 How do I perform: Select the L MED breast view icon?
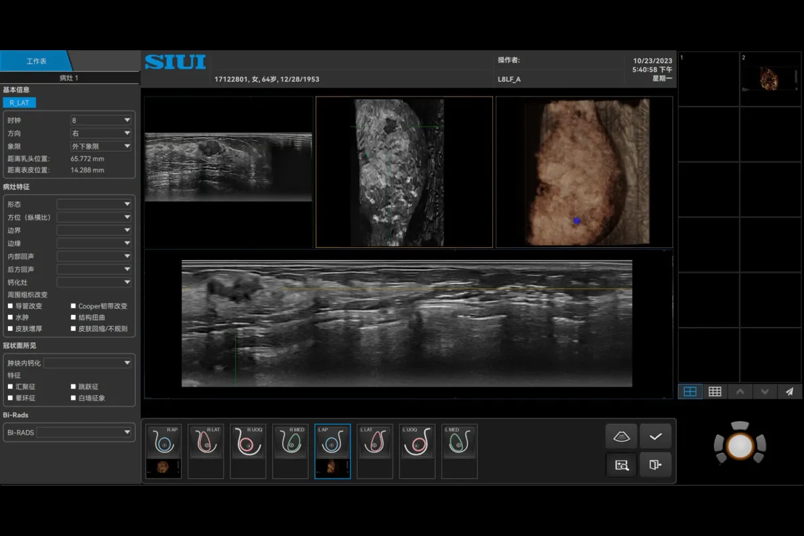pyautogui.click(x=460, y=442)
